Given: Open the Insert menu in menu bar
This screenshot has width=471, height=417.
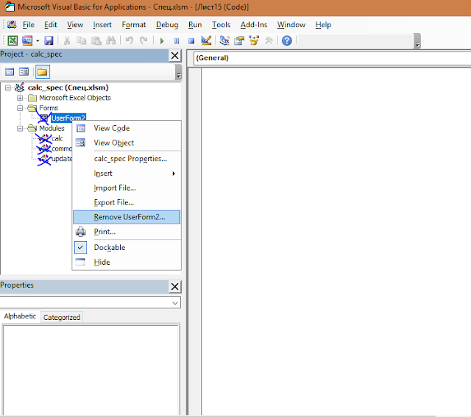Looking at the screenshot, I should click(102, 24).
